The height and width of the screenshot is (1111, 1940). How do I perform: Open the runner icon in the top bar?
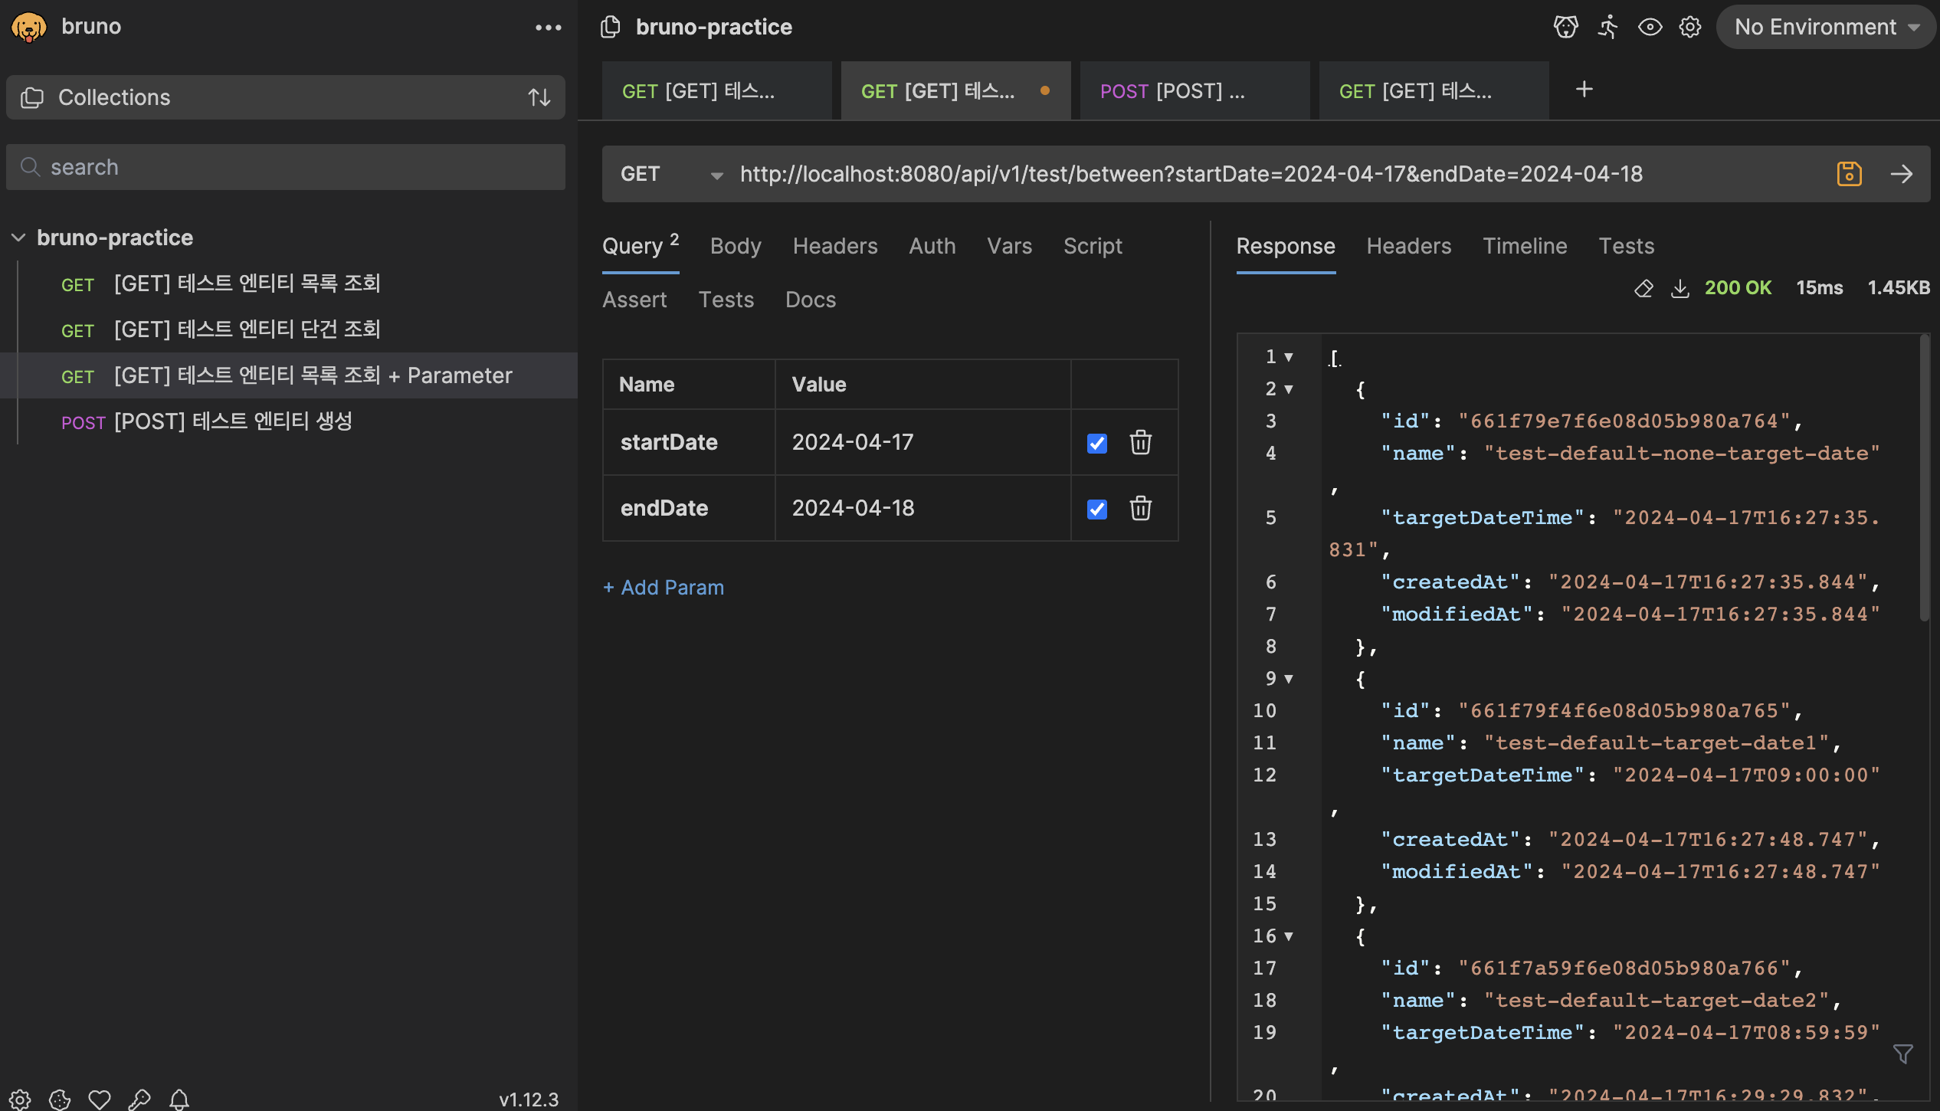point(1607,27)
